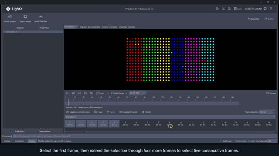Click the Check project icon
This screenshot has height=156, width=279.
(10, 16)
